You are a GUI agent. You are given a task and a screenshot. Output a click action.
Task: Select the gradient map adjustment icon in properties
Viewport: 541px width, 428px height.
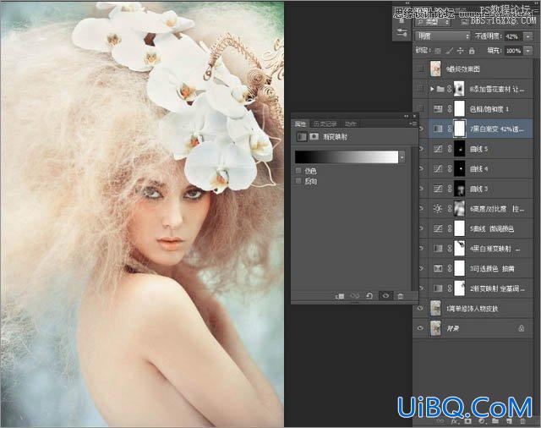coord(301,137)
